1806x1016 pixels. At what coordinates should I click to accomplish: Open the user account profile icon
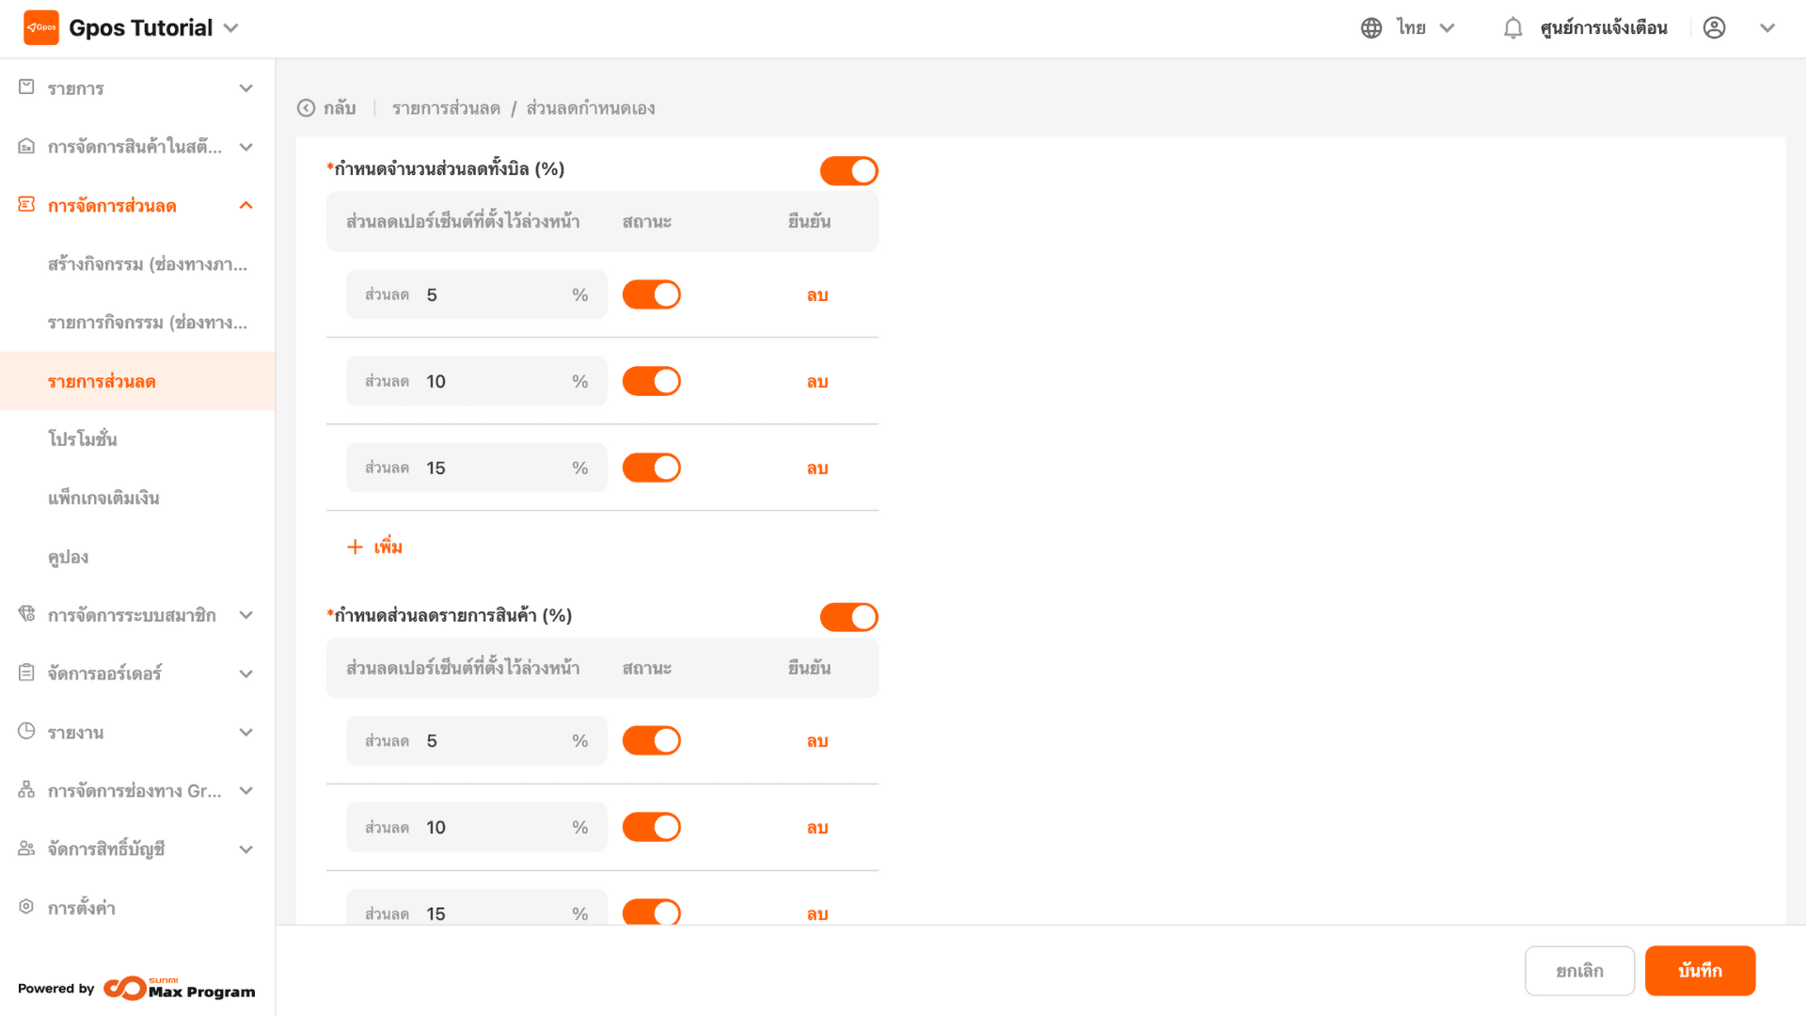coord(1714,28)
